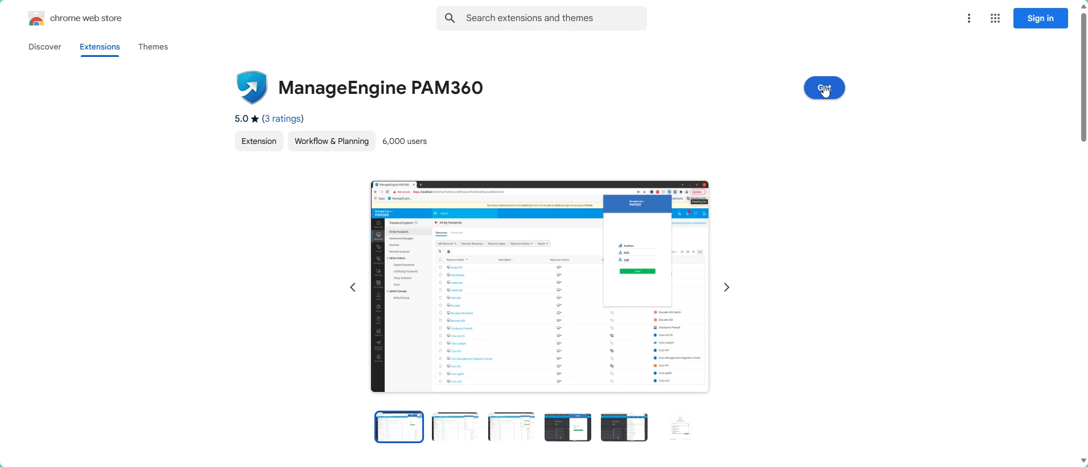
Task: Show the next screenshot with right arrow
Action: [727, 288]
